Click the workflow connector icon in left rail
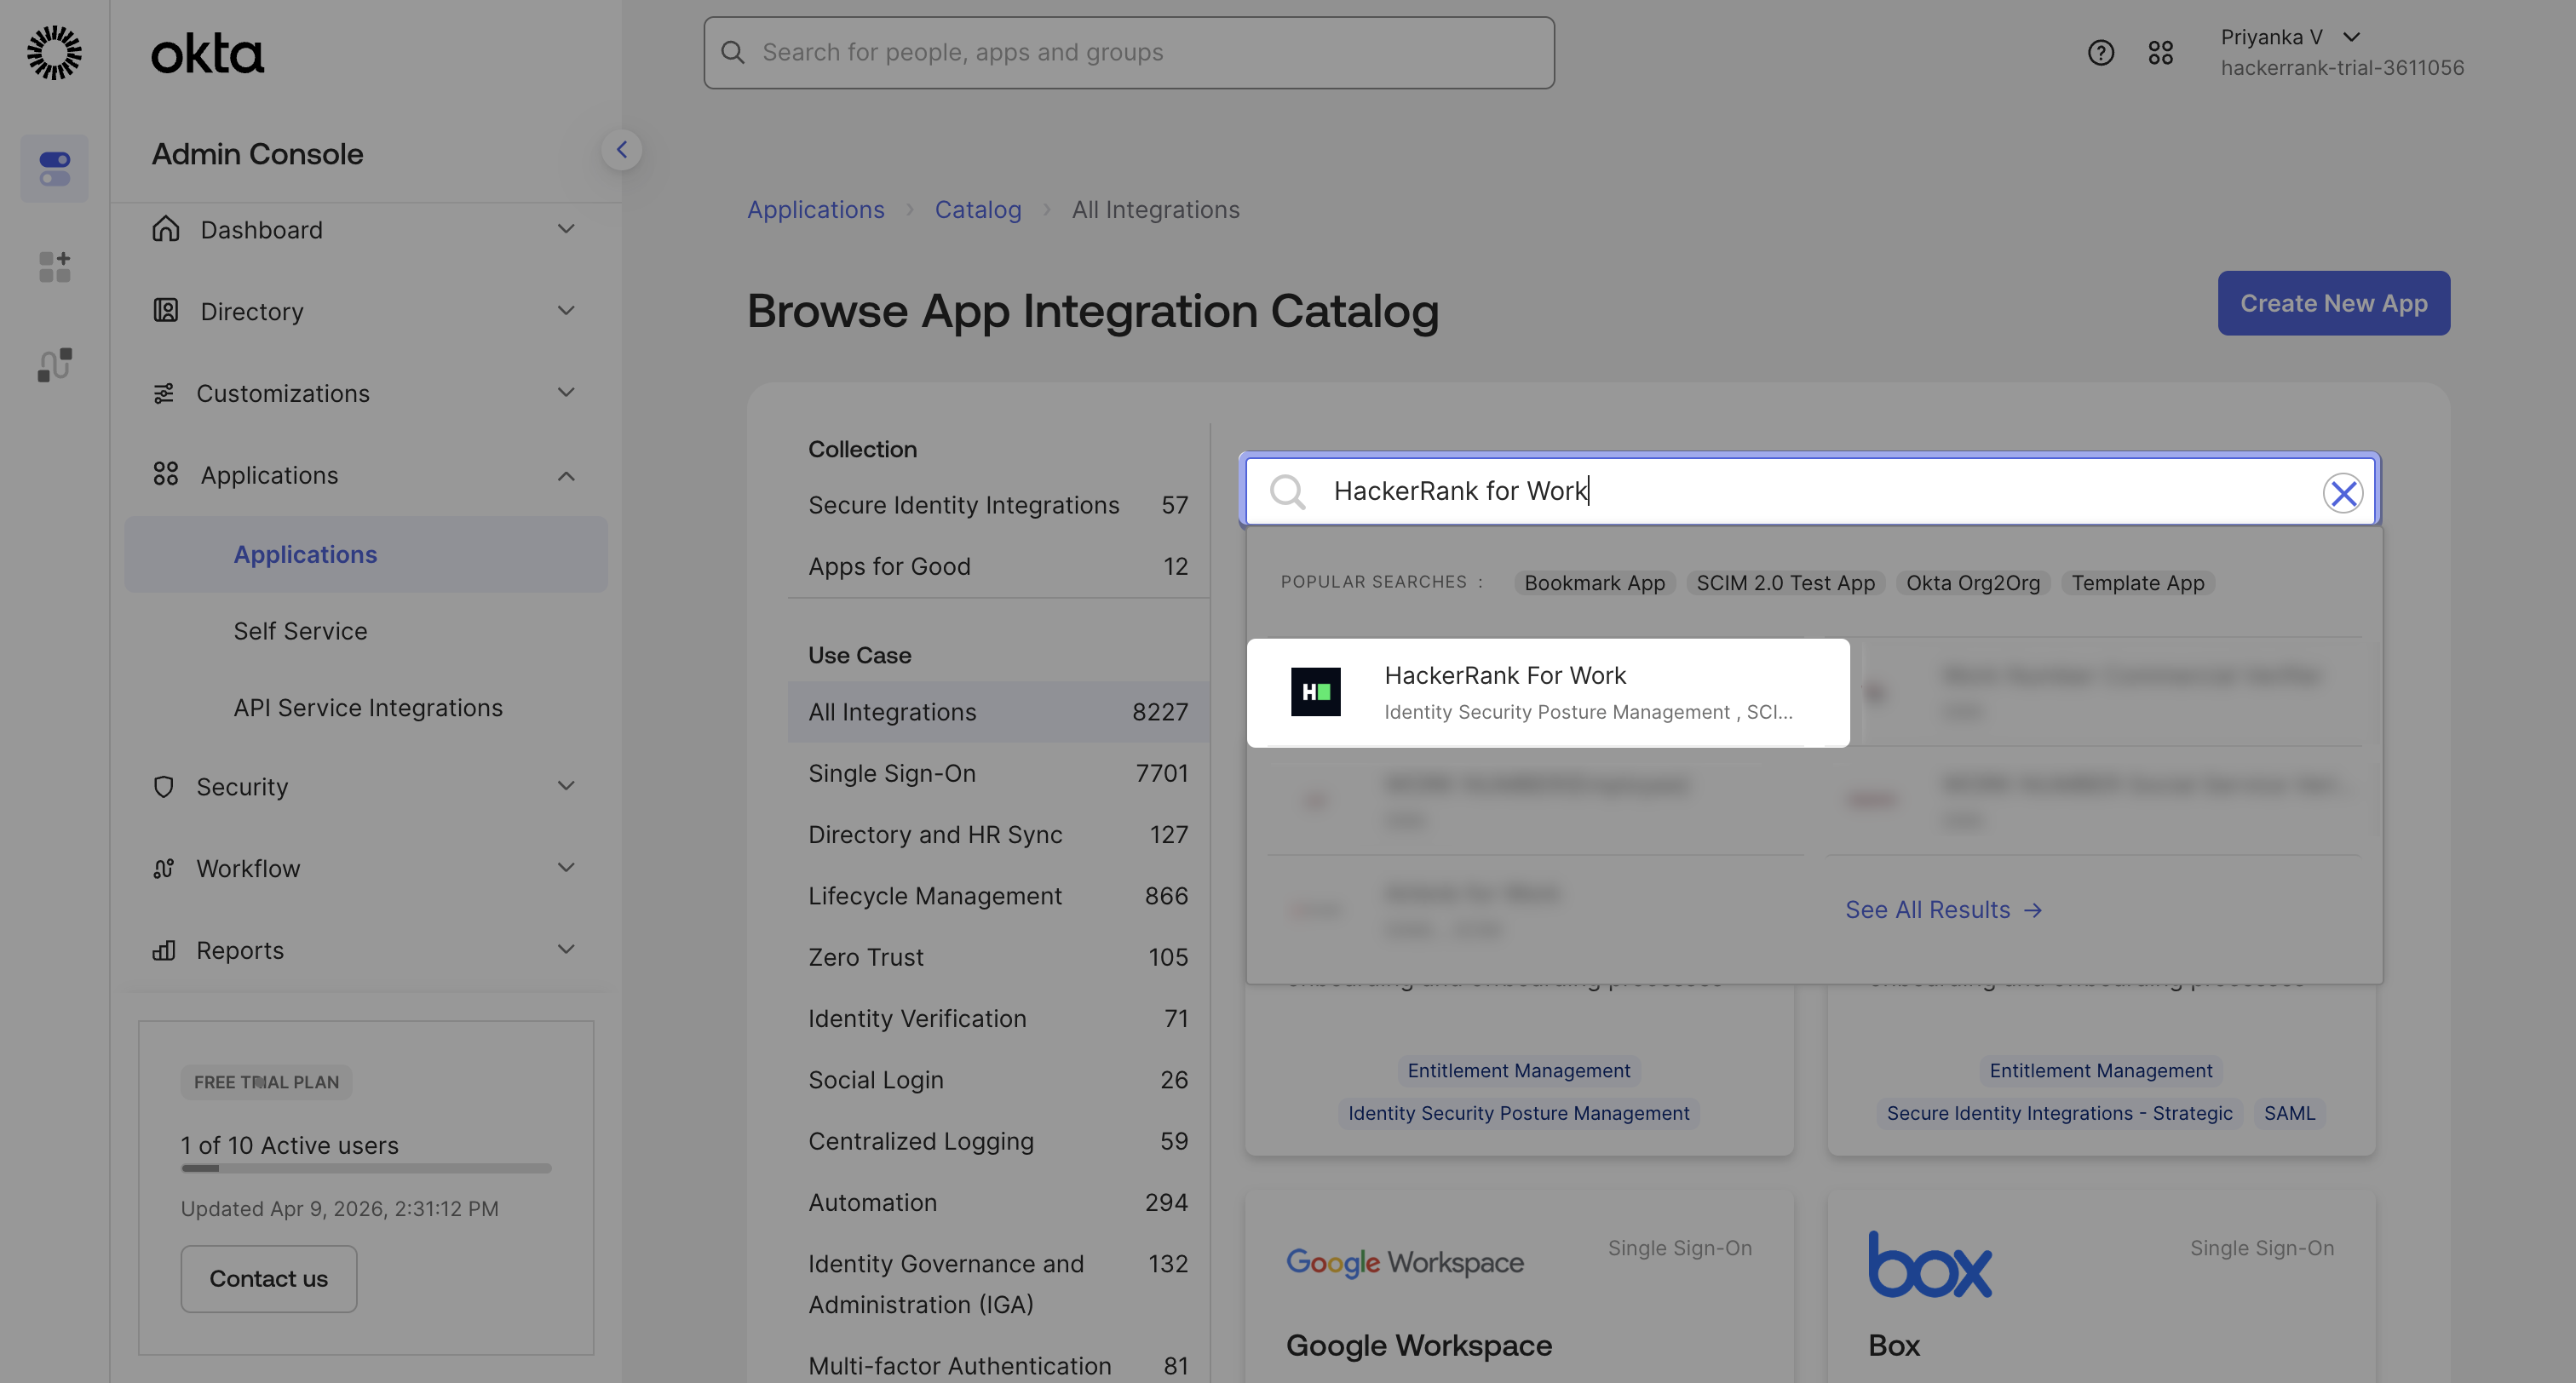Image resolution: width=2576 pixels, height=1383 pixels. tap(54, 365)
